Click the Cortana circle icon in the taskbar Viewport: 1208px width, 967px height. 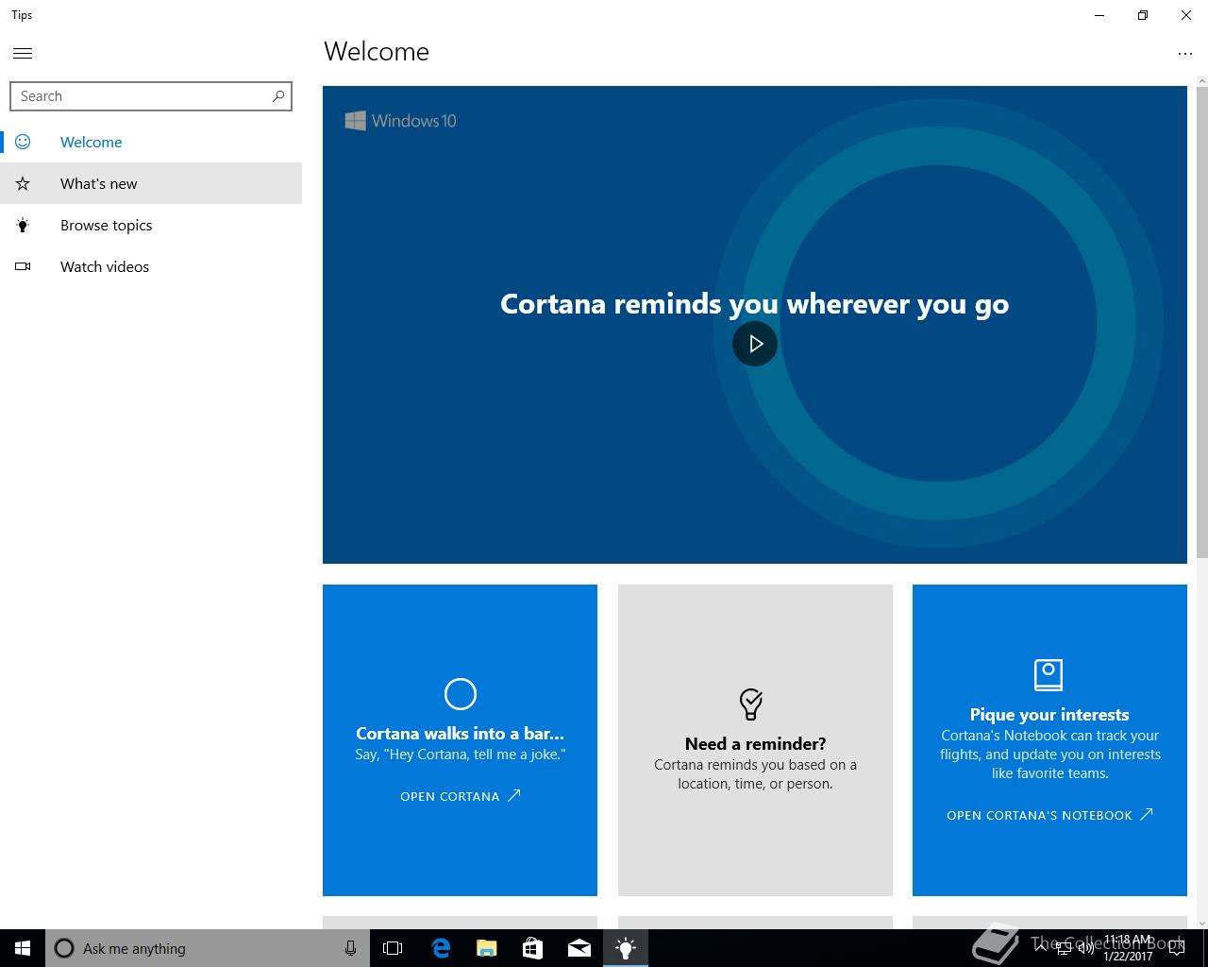point(64,948)
